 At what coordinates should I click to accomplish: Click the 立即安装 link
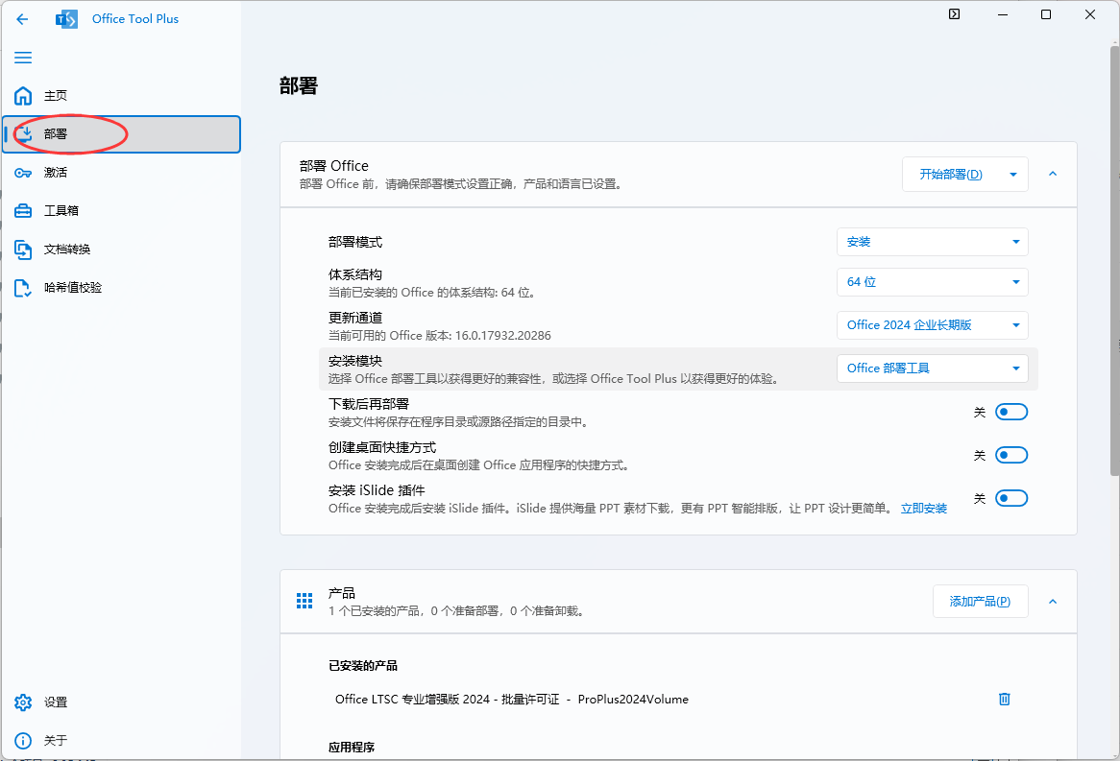pyautogui.click(x=923, y=509)
